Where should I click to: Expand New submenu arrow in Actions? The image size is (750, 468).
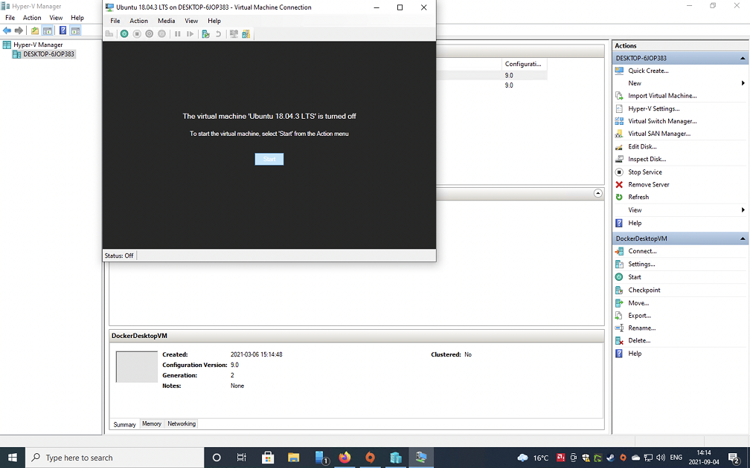click(743, 83)
